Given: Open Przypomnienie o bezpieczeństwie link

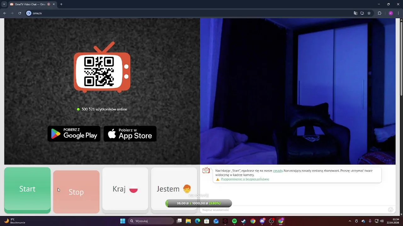Looking at the screenshot, I should coord(245,179).
